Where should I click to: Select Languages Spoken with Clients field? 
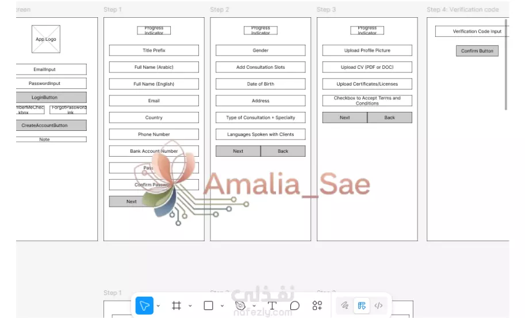tap(260, 134)
